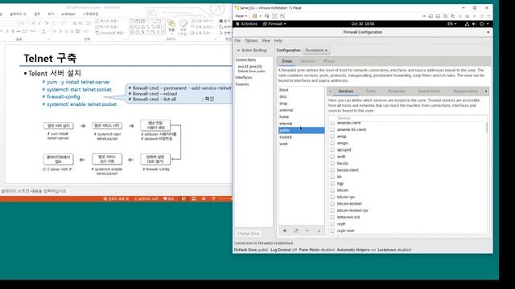Screen dimensions: 515x289
Task: Toggle Unity mode icon in VMware toolbar
Action: (x=282, y=16)
